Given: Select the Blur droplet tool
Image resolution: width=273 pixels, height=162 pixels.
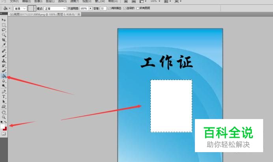Looking at the screenshot, I should point(4,81).
